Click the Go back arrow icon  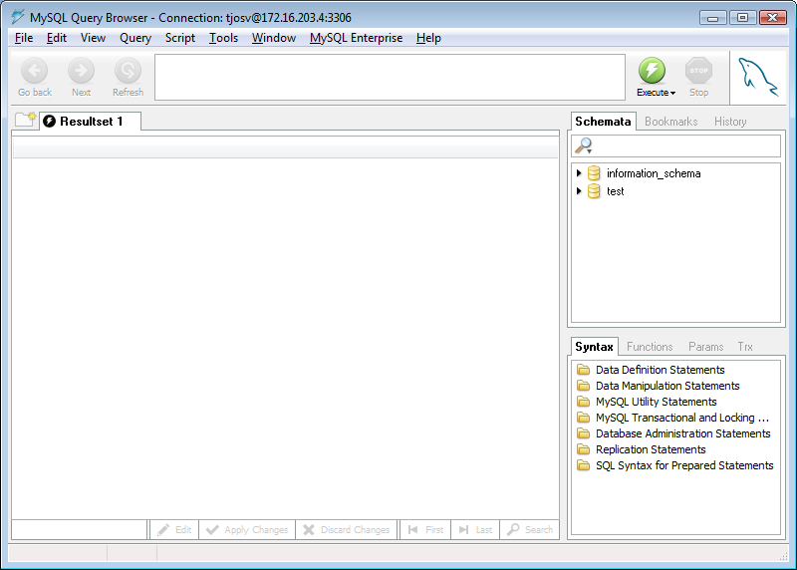pyautogui.click(x=35, y=70)
